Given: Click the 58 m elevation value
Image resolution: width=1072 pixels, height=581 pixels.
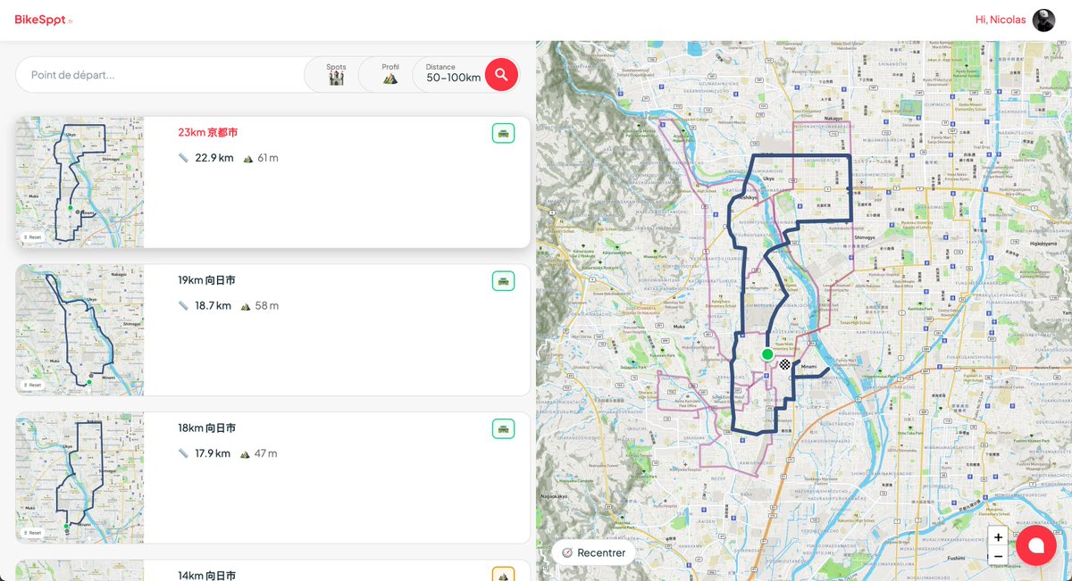Looking at the screenshot, I should [x=266, y=305].
